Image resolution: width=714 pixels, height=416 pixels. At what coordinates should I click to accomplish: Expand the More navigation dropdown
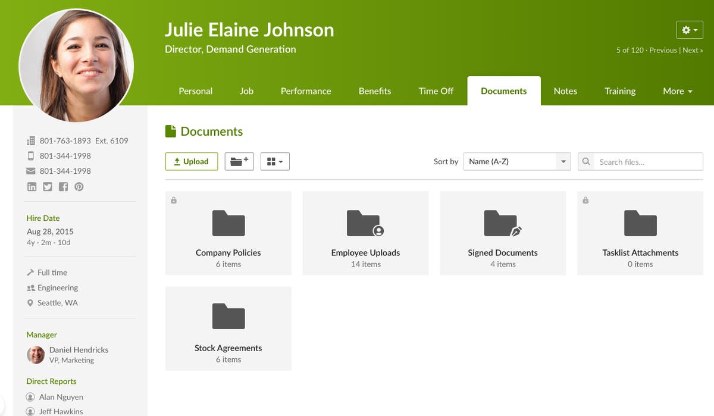[677, 90]
